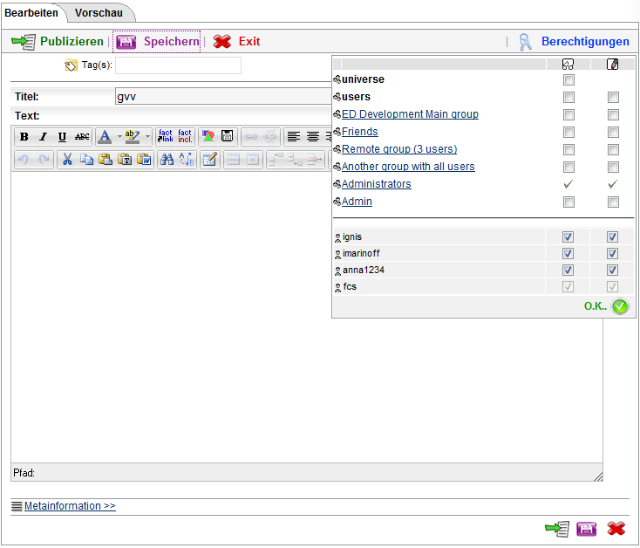Click the bottom-right publish arrow icon

point(557,529)
